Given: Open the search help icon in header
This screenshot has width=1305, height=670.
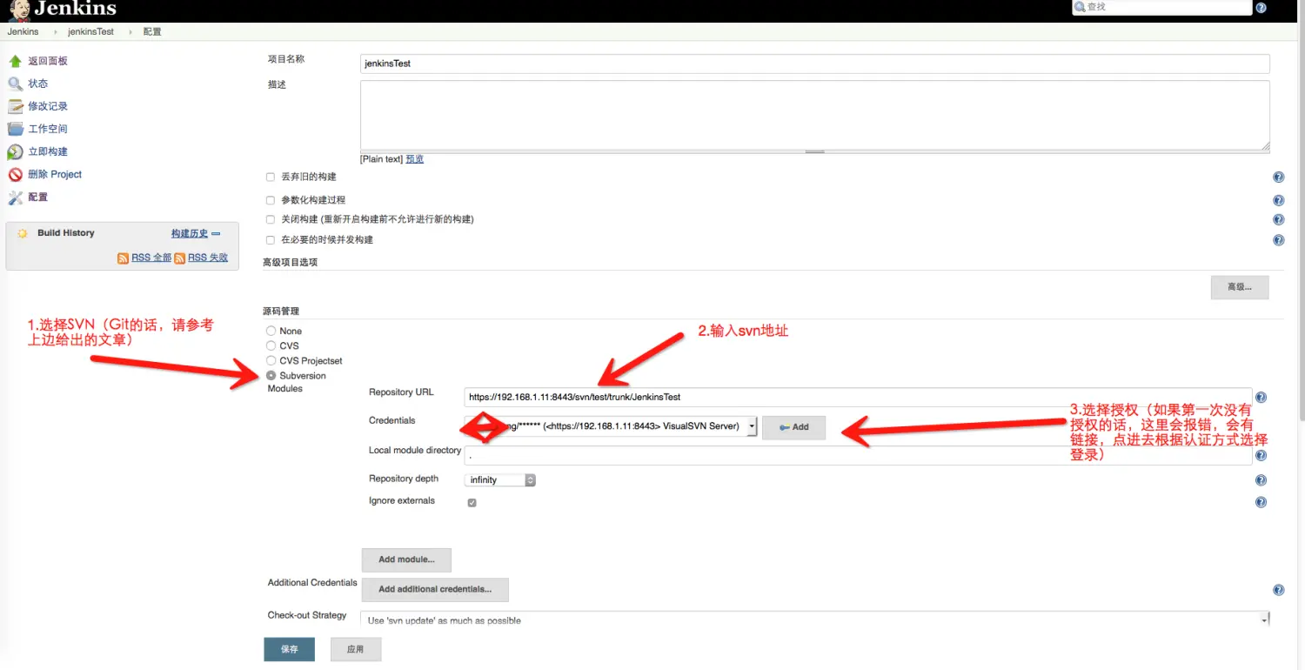Looking at the screenshot, I should pyautogui.click(x=1261, y=8).
